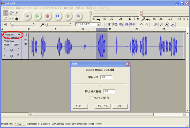Click the Project rate 44100 field

[20, 124]
